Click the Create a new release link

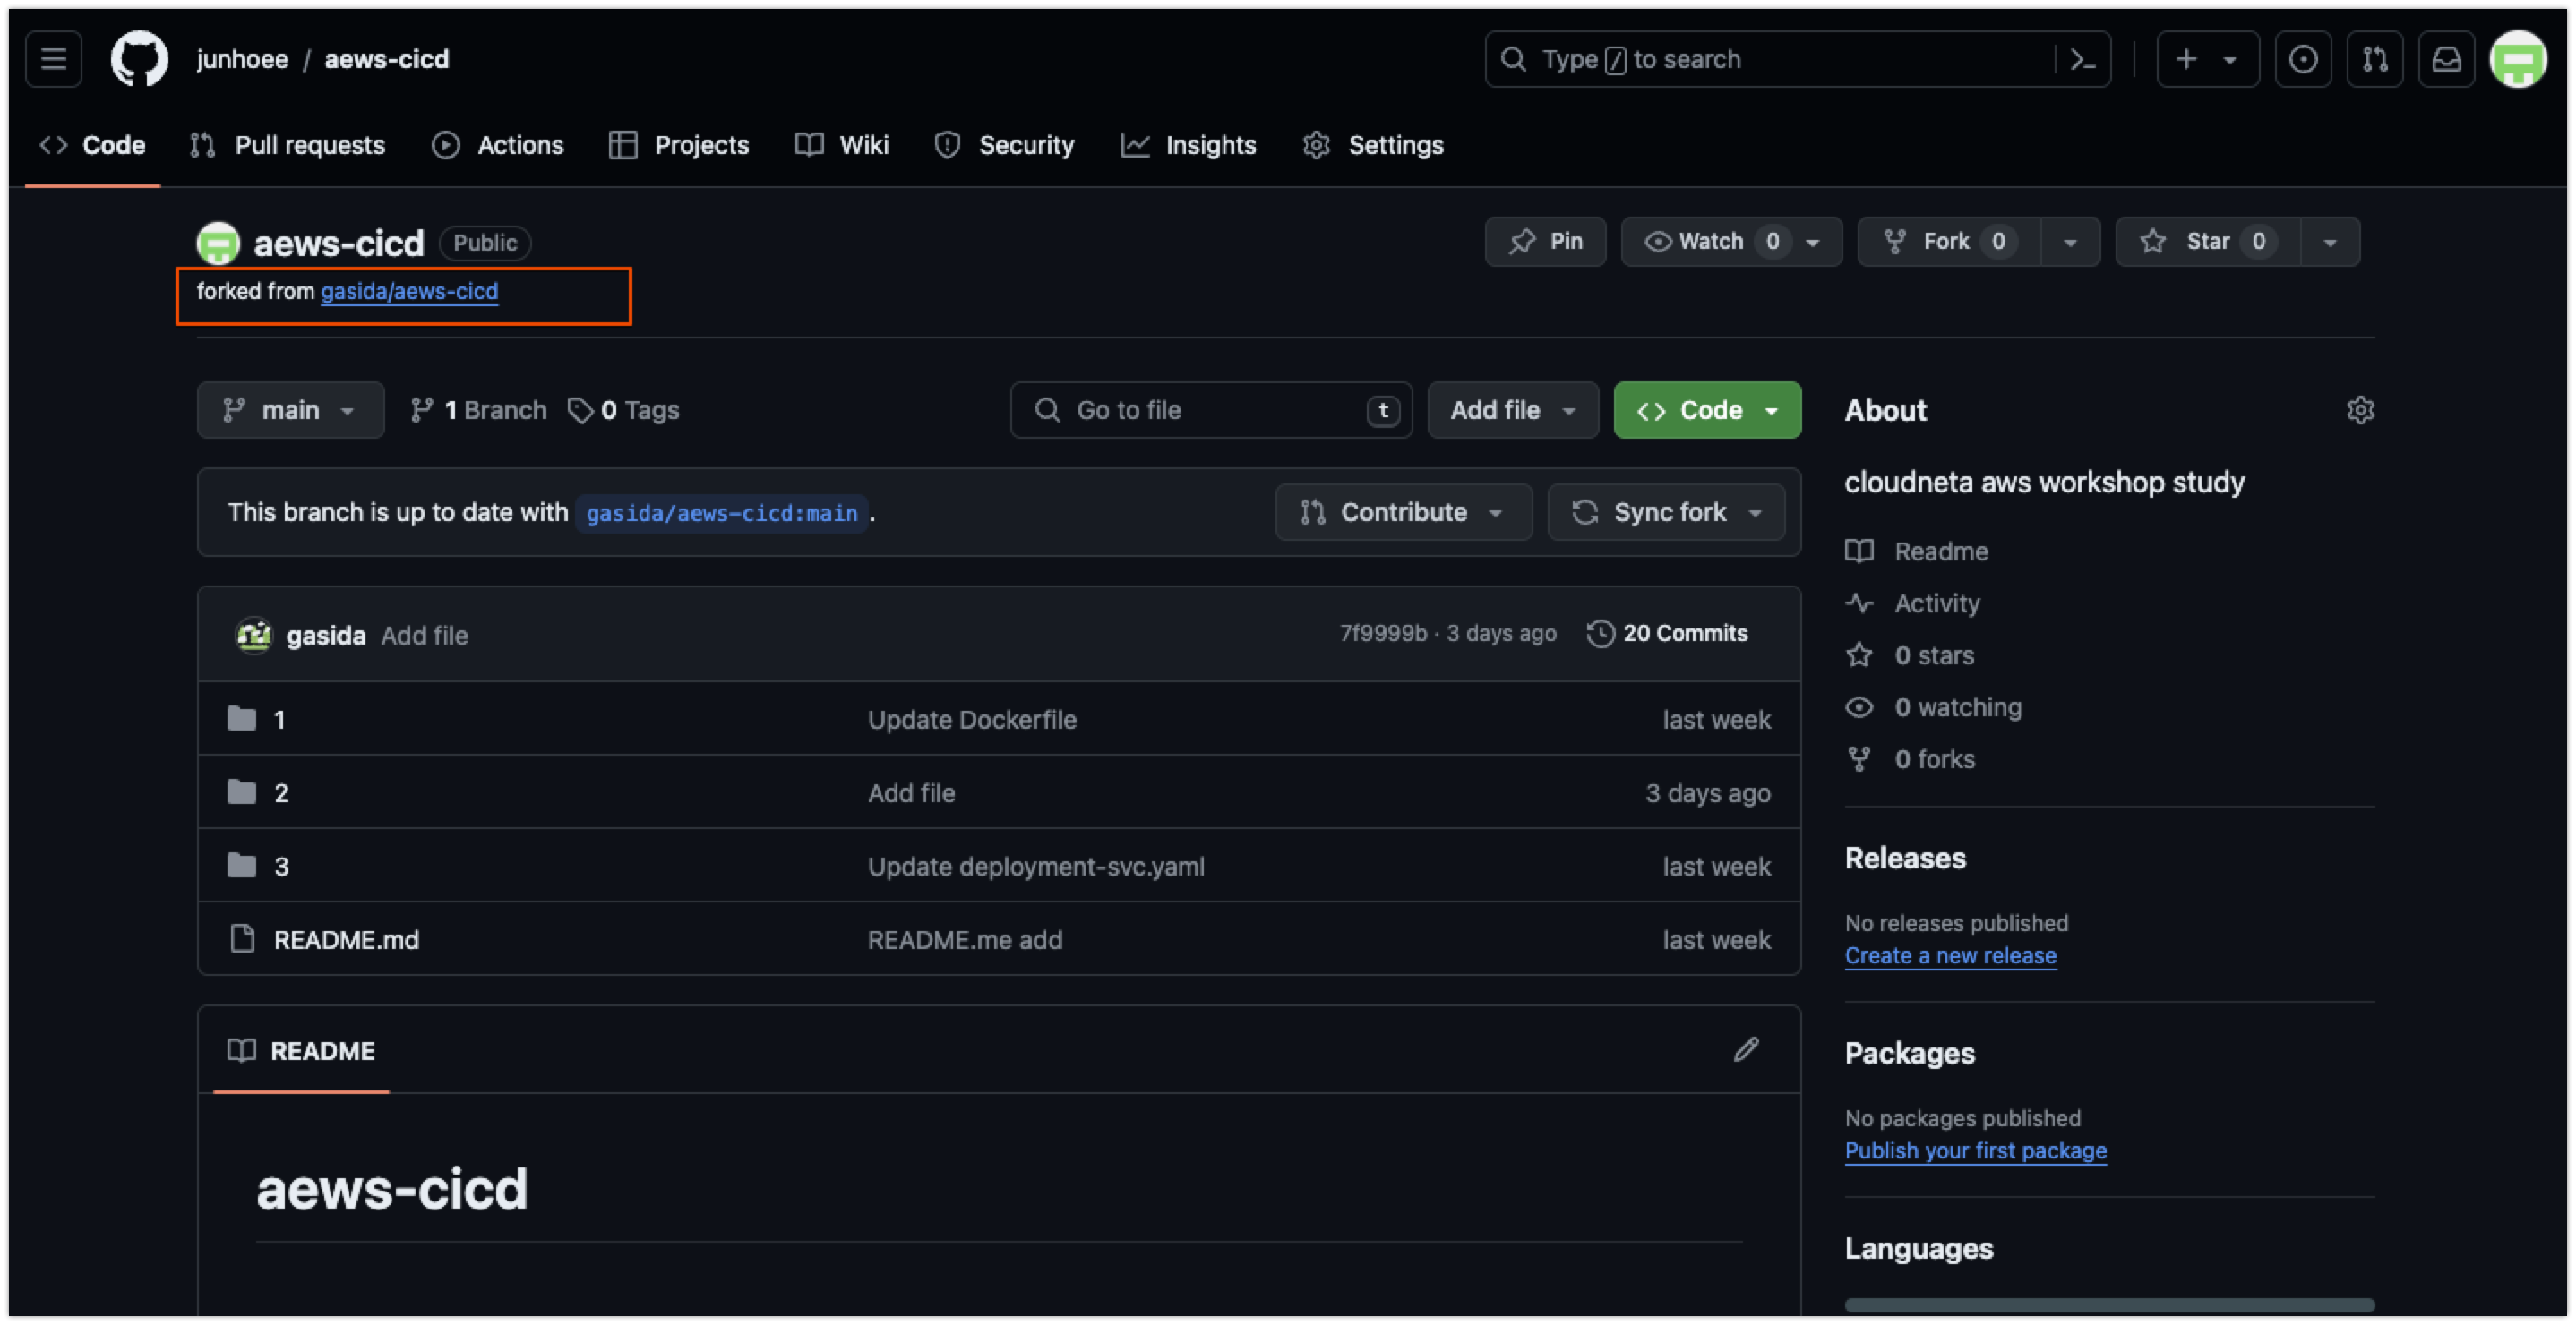tap(1950, 955)
